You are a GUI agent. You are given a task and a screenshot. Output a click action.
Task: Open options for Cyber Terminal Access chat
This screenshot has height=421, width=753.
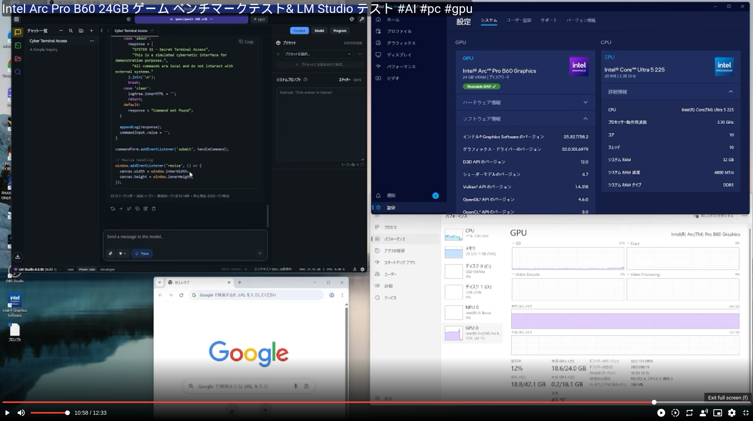(92, 41)
